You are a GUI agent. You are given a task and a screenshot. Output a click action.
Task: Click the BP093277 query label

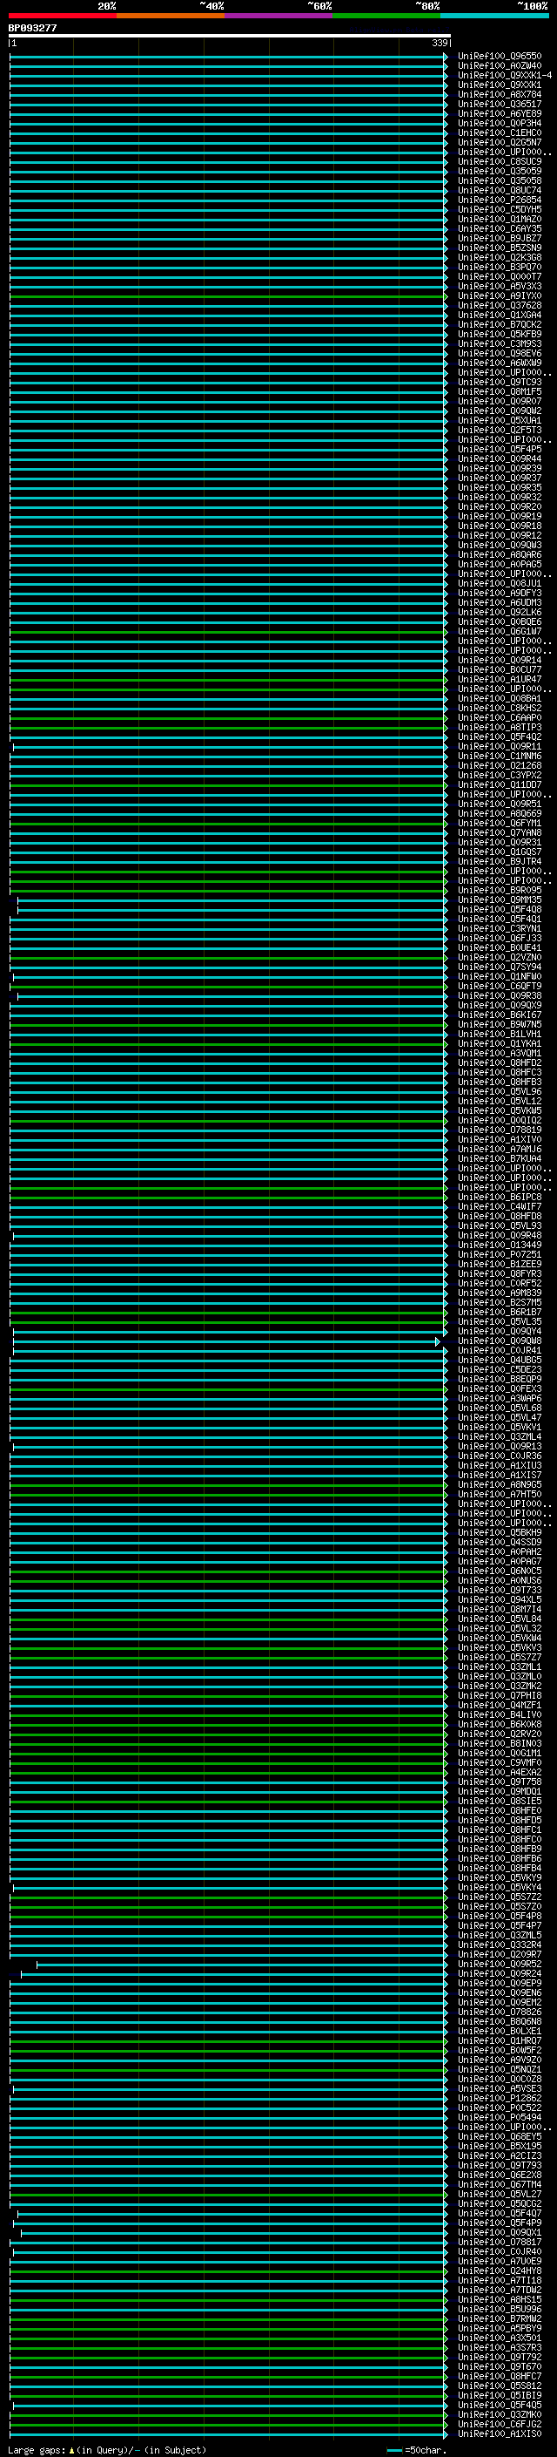point(32,29)
